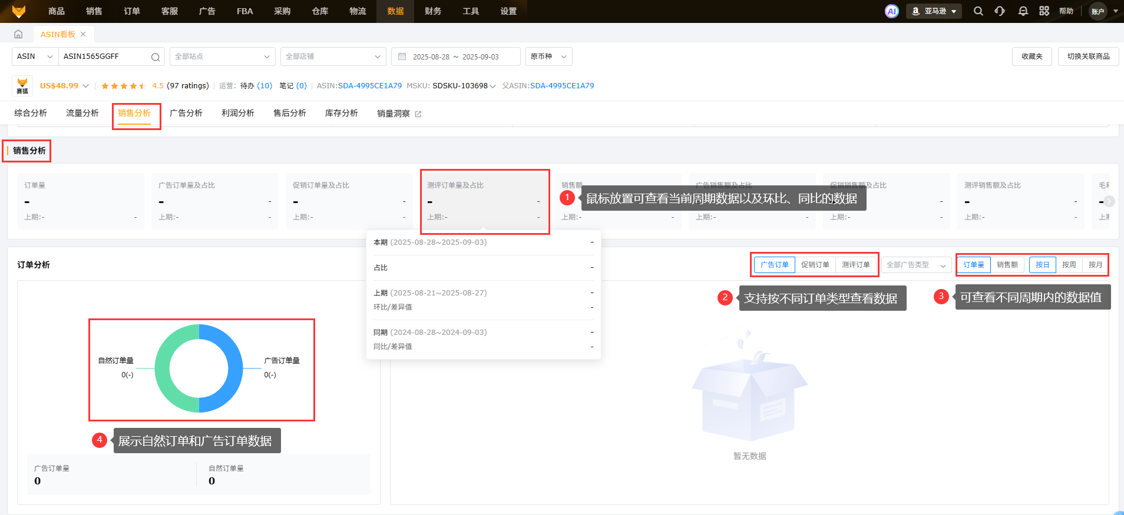
Task: Switch metric to 订单量
Action: (974, 265)
